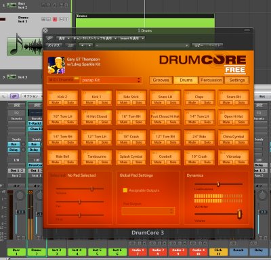Click the EQ slot on Bass channel strip
The height and width of the screenshot is (260, 271).
click(x=16, y=112)
